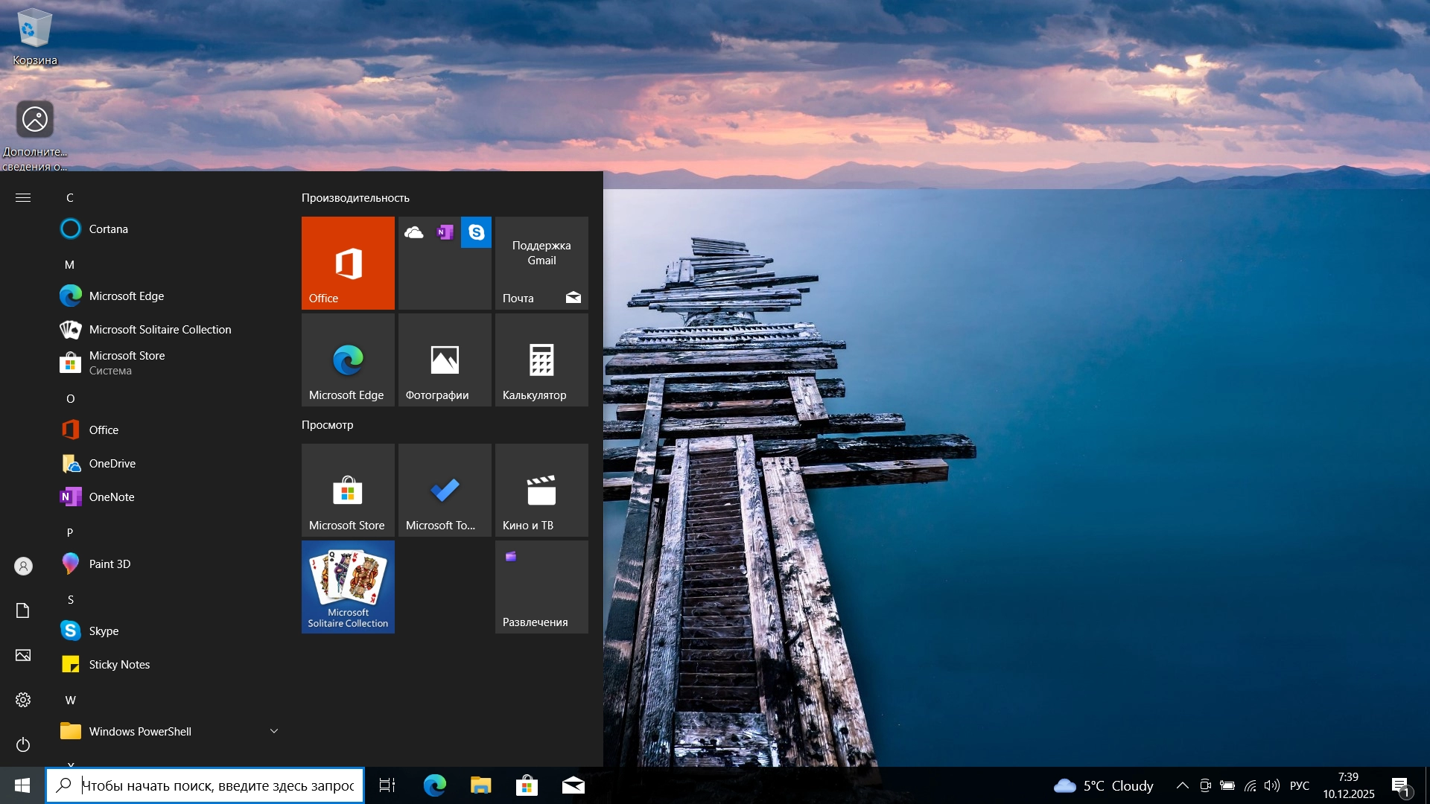Screen dimensions: 1430x804
Task: Open the Microsoft Solitaire Collection tile
Action: (x=347, y=587)
